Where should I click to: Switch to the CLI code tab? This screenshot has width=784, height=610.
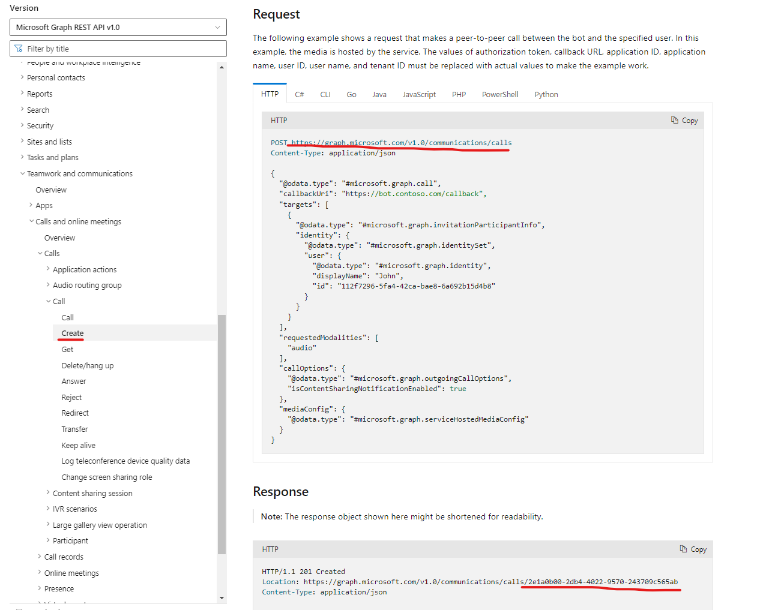click(325, 95)
